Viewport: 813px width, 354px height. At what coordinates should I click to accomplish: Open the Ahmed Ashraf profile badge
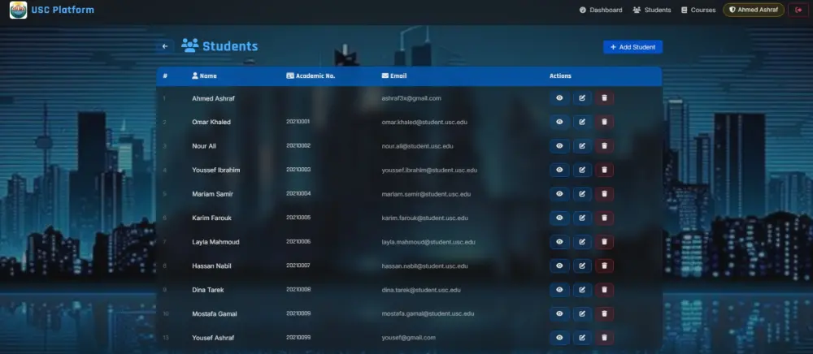point(754,10)
